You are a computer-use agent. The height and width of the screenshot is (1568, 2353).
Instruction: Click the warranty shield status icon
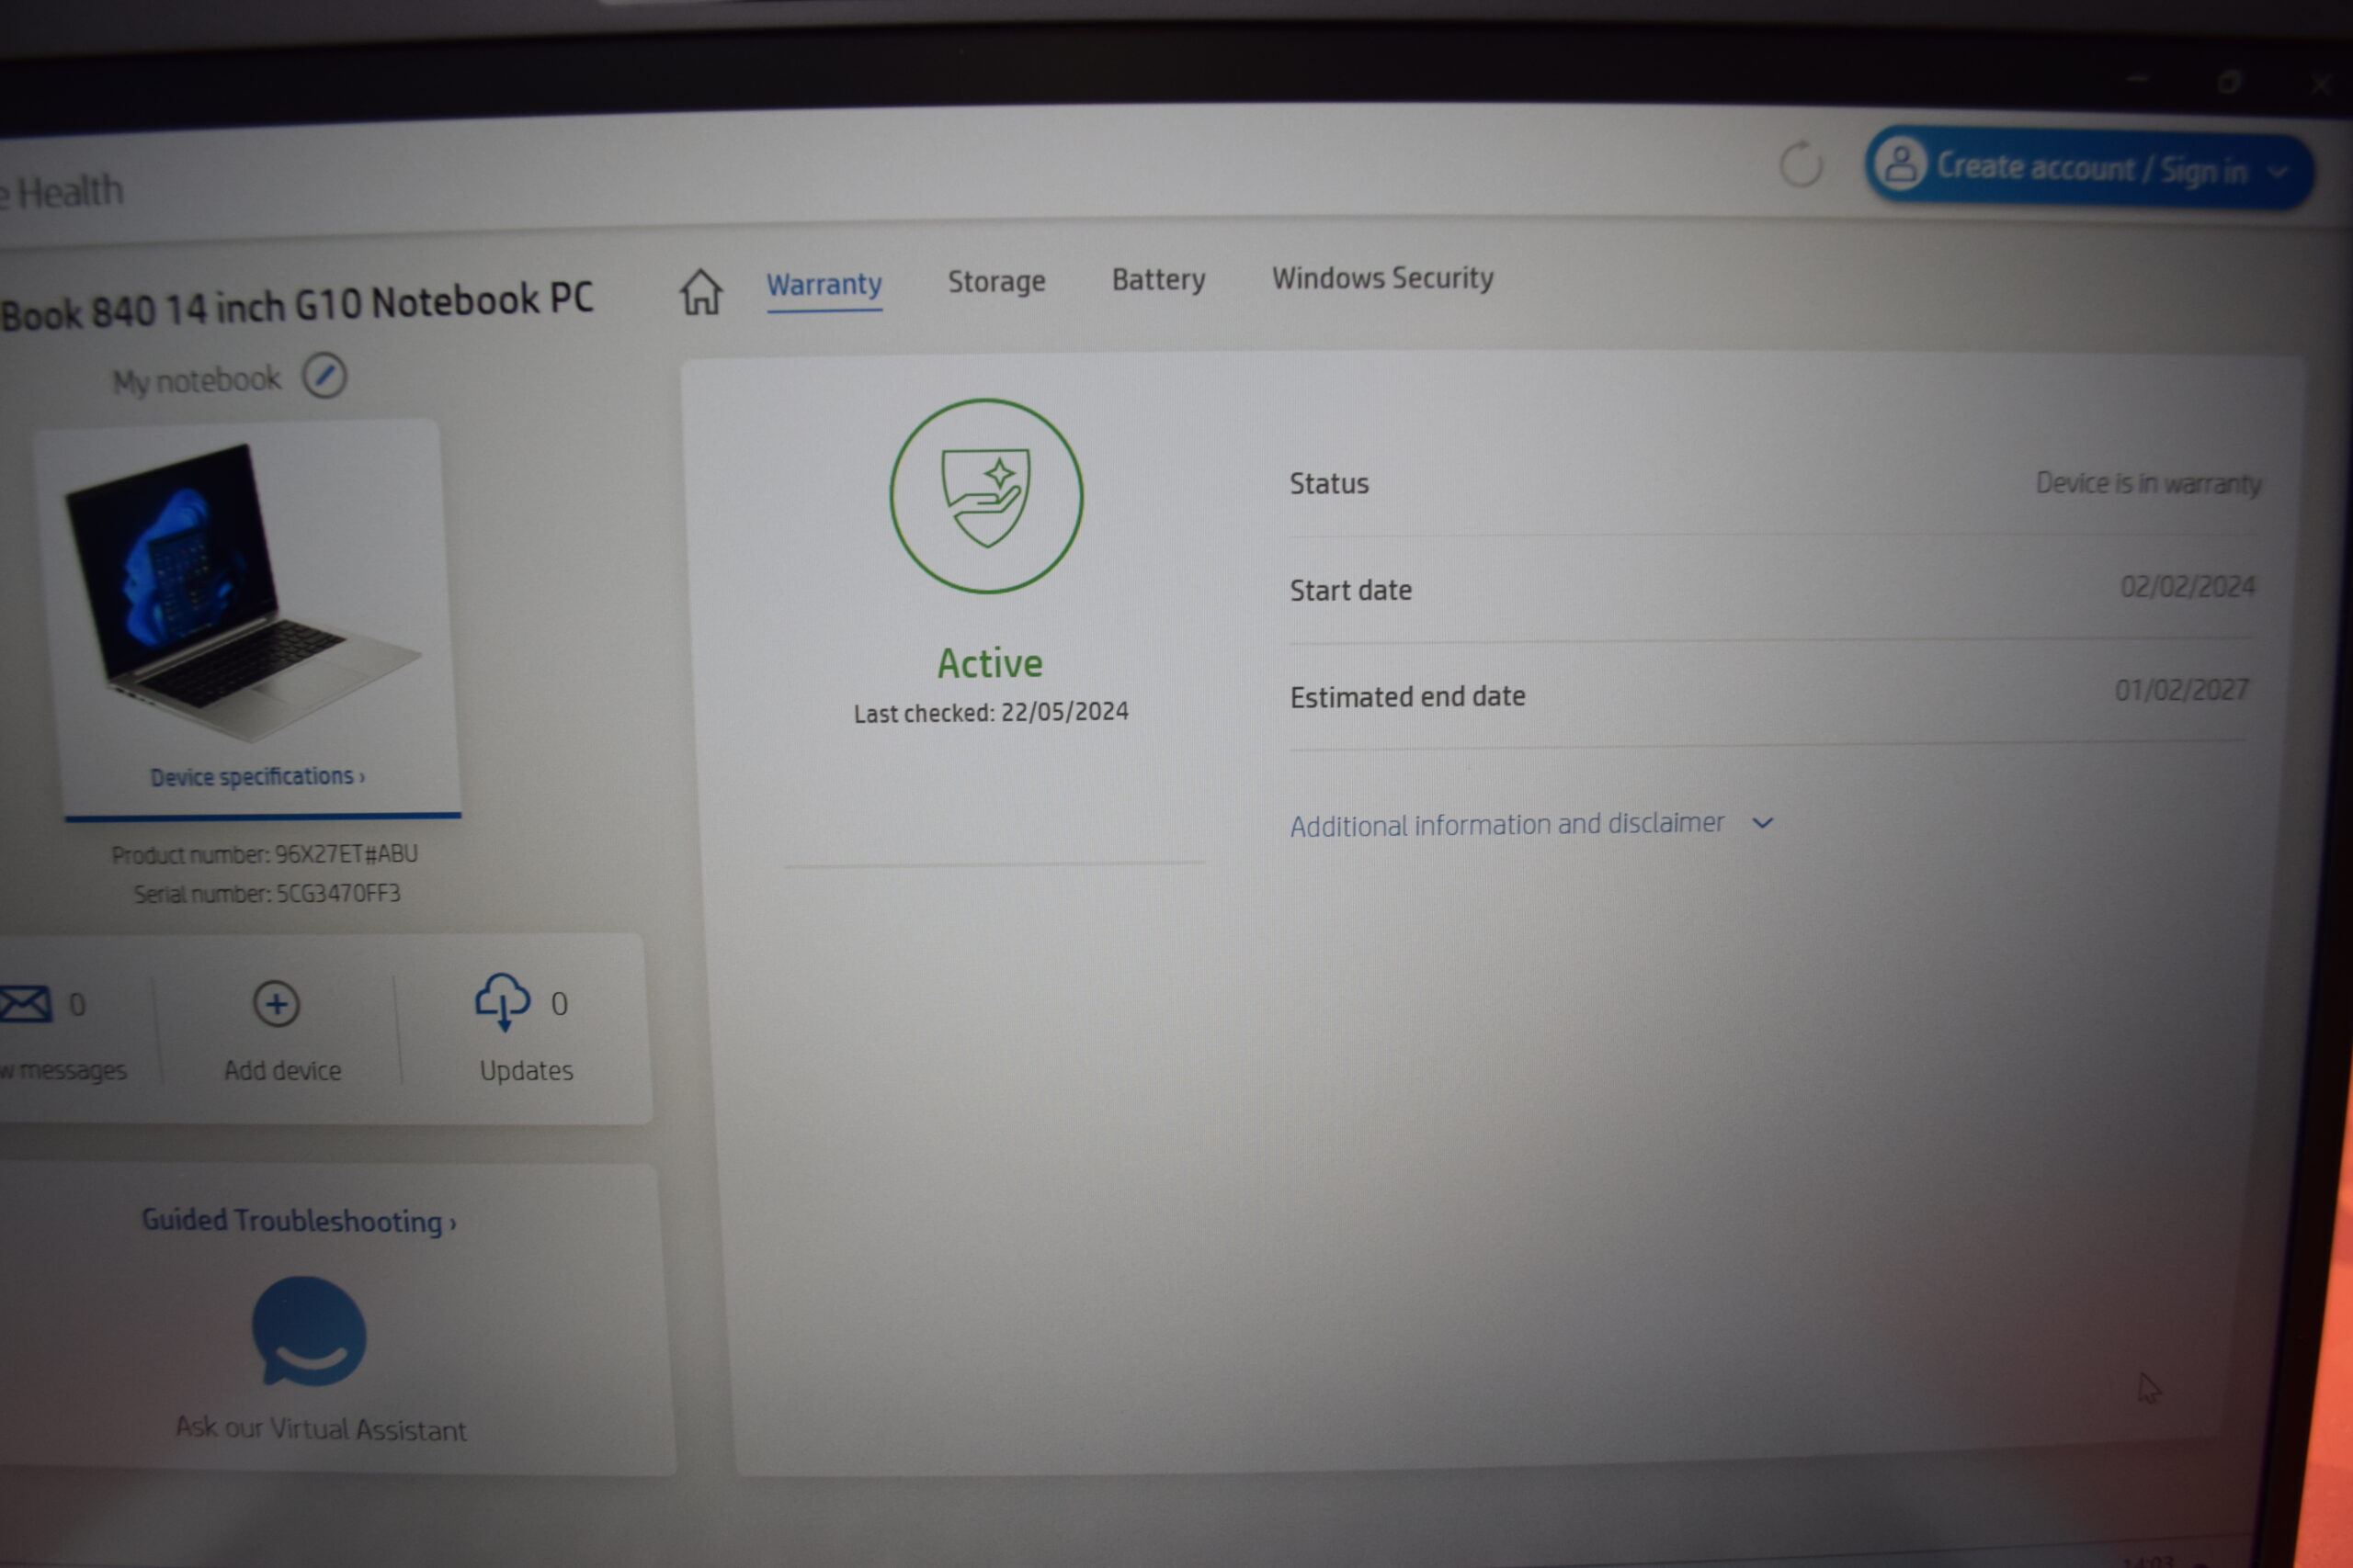coord(986,496)
